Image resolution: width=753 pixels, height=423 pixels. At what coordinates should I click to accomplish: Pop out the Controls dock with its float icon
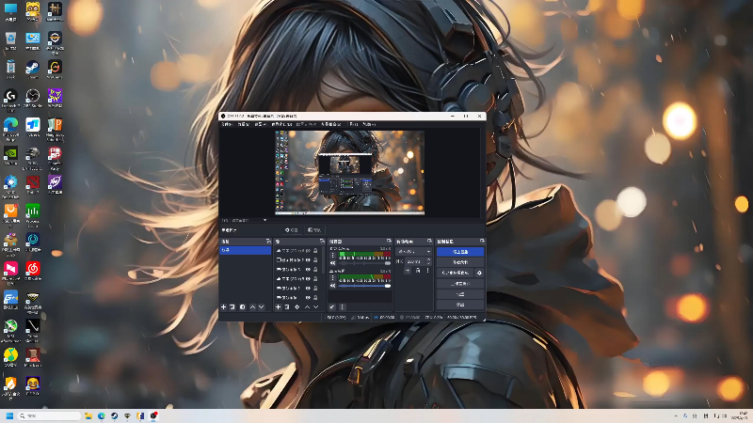click(482, 242)
